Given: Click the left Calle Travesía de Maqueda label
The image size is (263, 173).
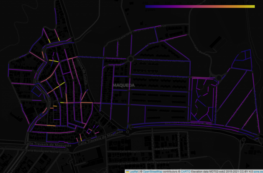Looking at the screenshot, I should [x=48, y=144].
